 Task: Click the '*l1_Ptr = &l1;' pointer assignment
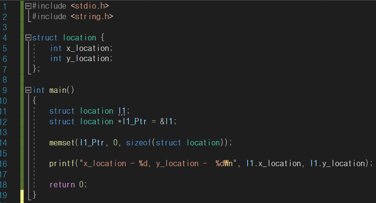147,121
